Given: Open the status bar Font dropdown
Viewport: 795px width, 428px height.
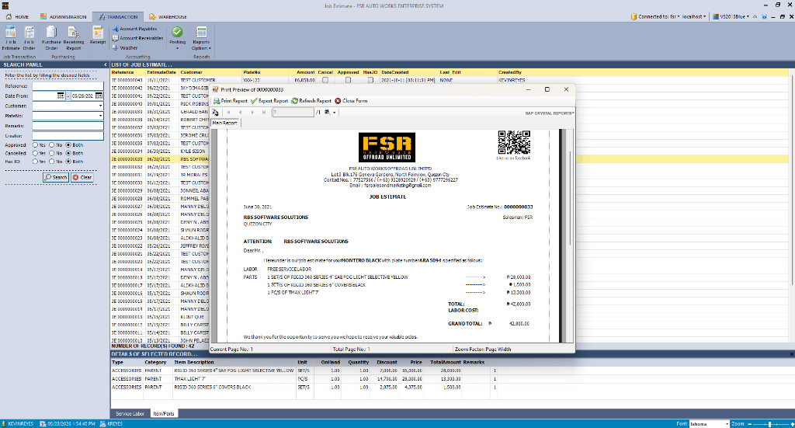Looking at the screenshot, I should tap(727, 424).
